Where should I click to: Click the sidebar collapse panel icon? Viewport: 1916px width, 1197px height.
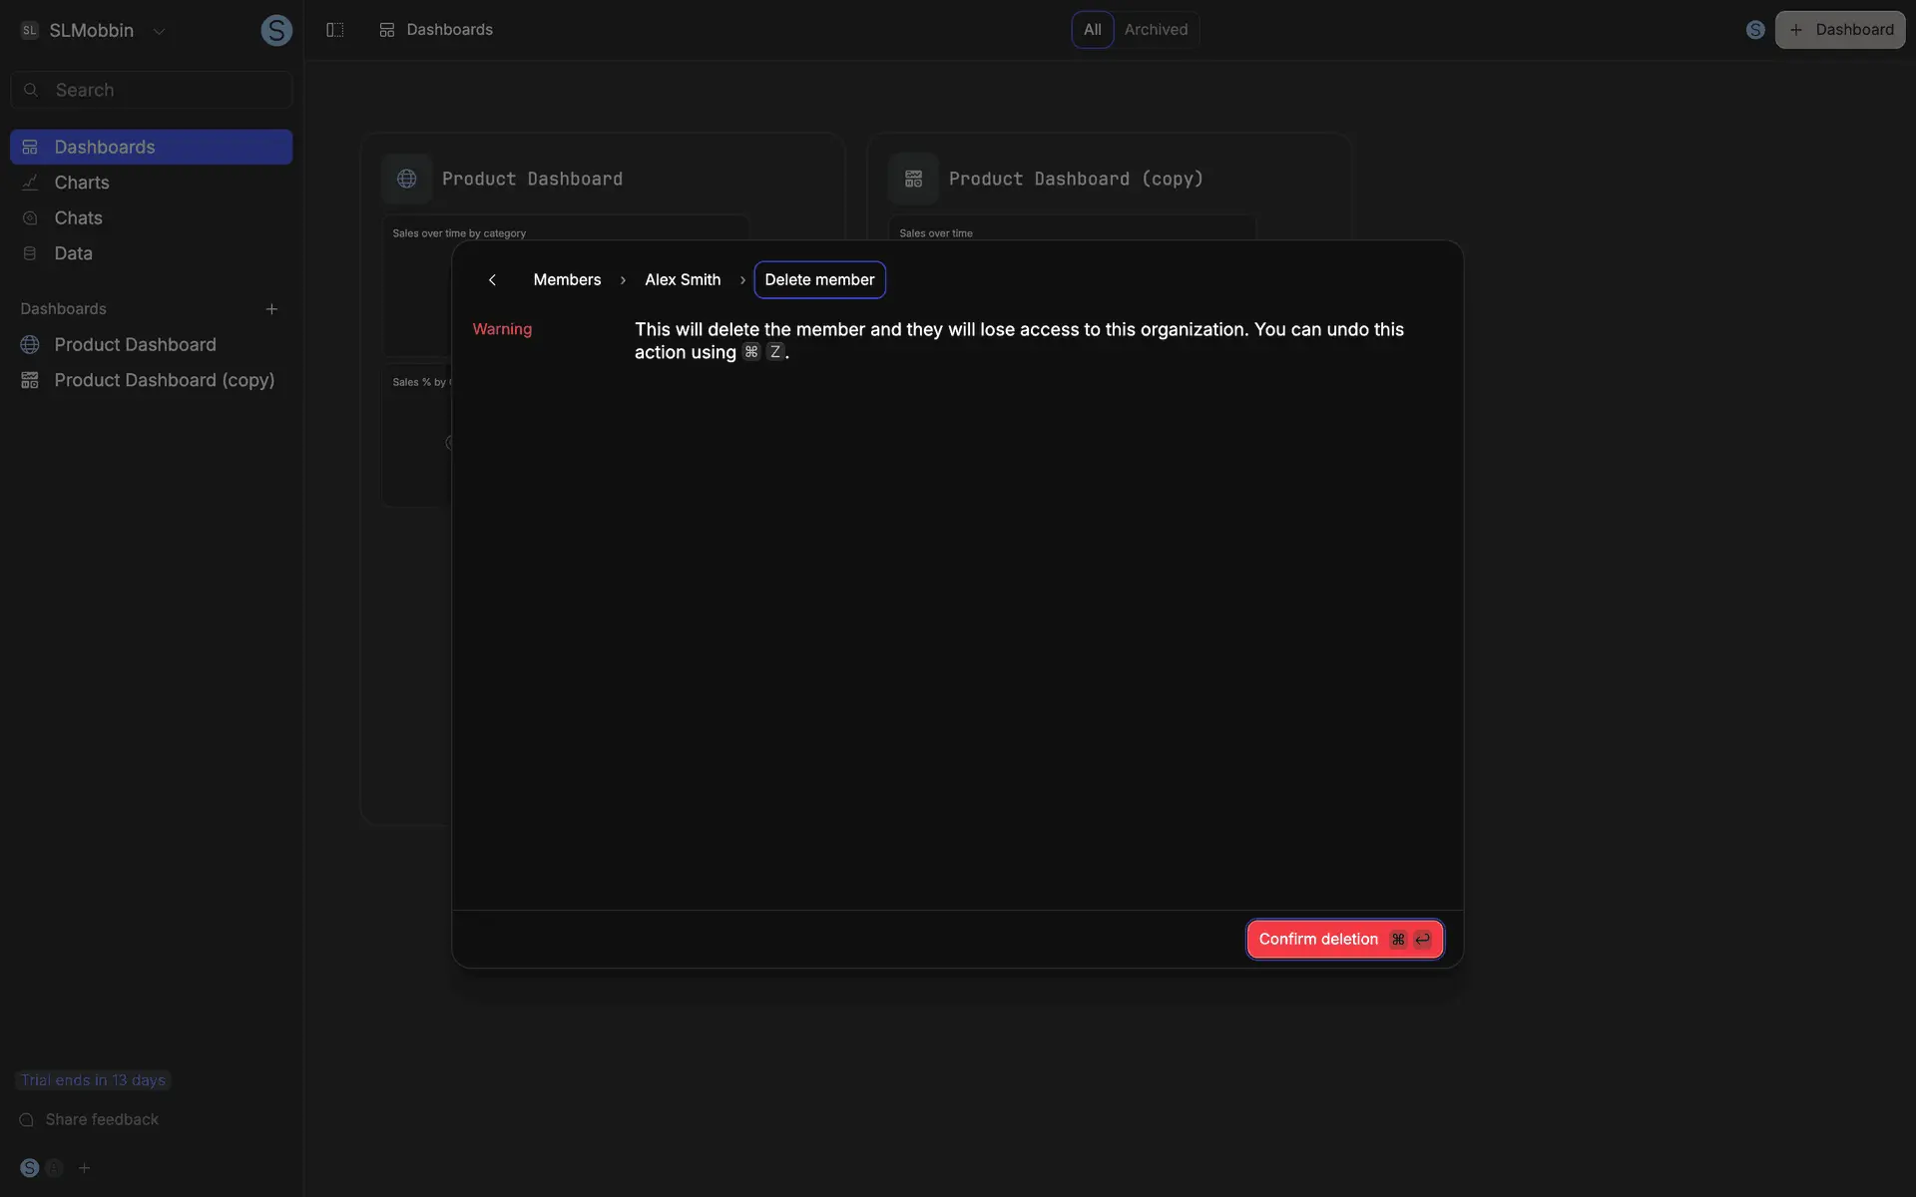pyautogui.click(x=335, y=30)
